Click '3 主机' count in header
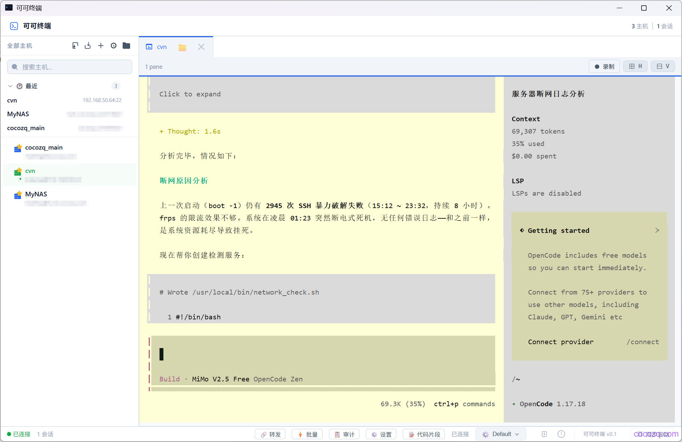 pyautogui.click(x=639, y=26)
